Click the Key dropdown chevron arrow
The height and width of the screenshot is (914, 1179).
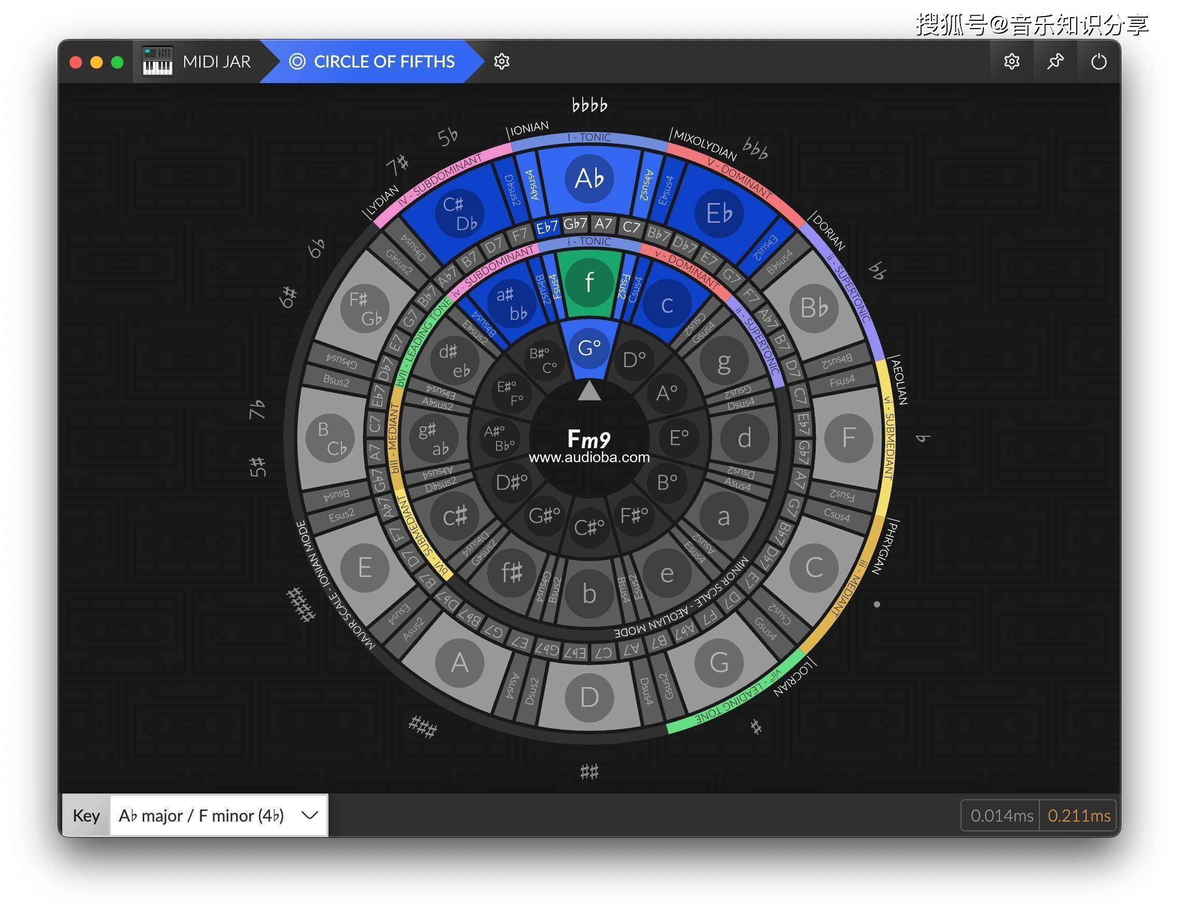pos(310,815)
